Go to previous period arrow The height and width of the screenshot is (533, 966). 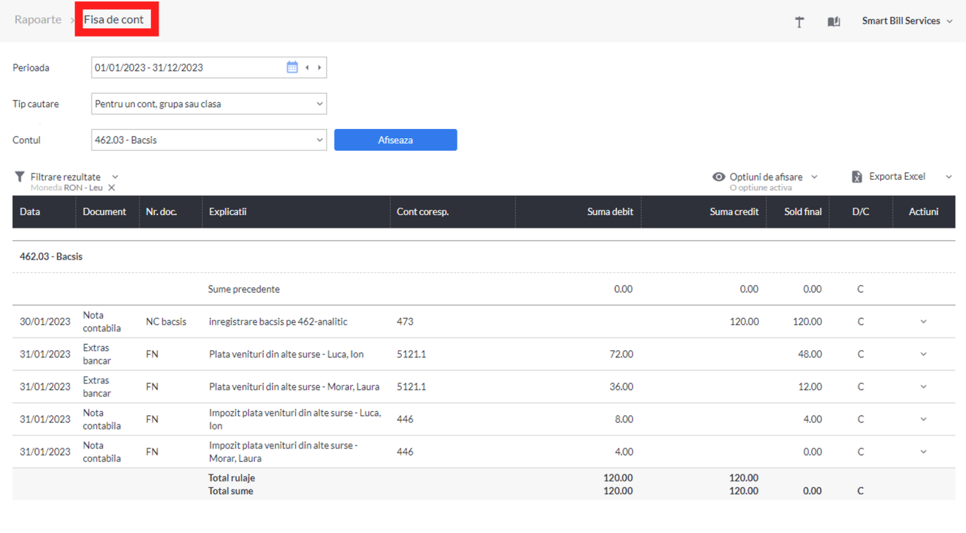click(x=307, y=68)
